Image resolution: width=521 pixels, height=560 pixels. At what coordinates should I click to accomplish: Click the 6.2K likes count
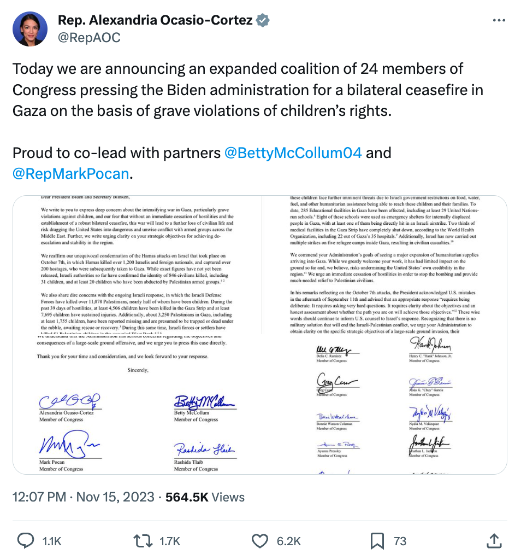point(288,541)
